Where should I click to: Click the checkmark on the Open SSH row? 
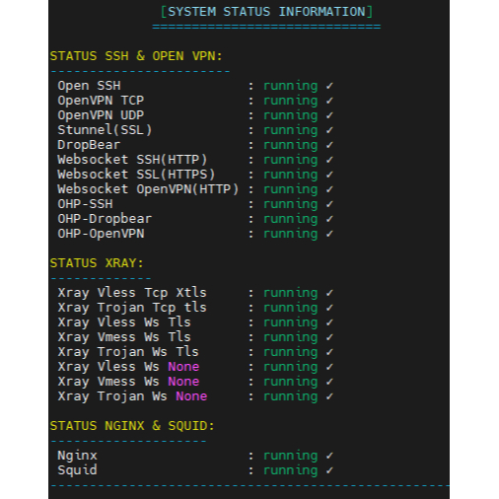[329, 86]
